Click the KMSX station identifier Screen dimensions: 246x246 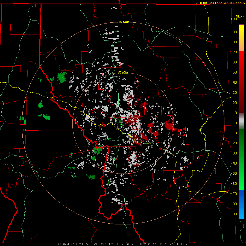point(145,244)
